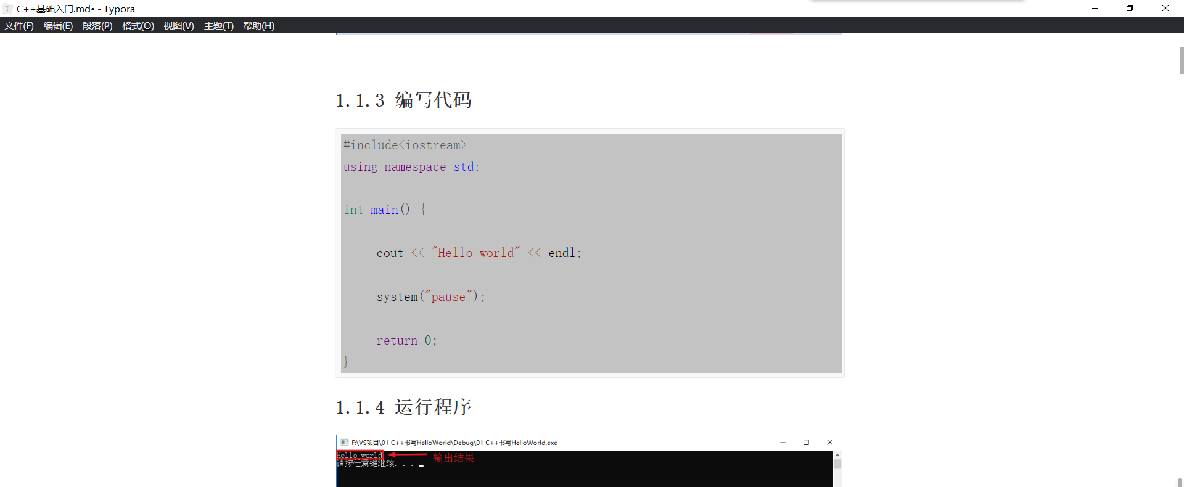Click the using namespace std; line
1184x487 pixels.
click(x=411, y=166)
